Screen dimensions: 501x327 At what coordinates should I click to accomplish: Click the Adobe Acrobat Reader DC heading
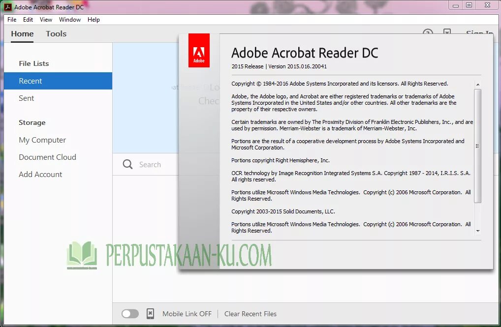pos(305,53)
